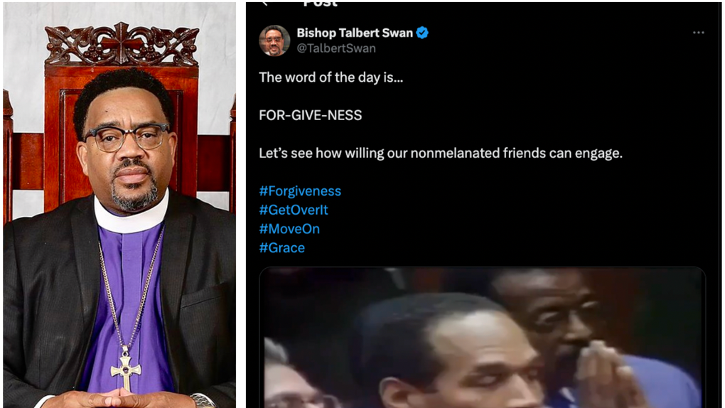Image resolution: width=725 pixels, height=408 pixels.
Task: Click the Bishop Talbert Swan display name
Action: [355, 33]
